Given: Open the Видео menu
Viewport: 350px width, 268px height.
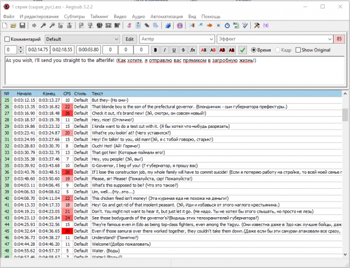Looking at the screenshot, I should [x=120, y=17].
